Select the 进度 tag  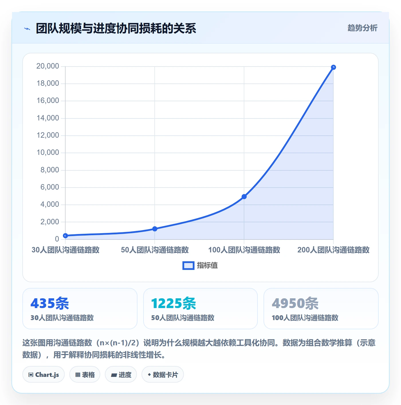(121, 375)
